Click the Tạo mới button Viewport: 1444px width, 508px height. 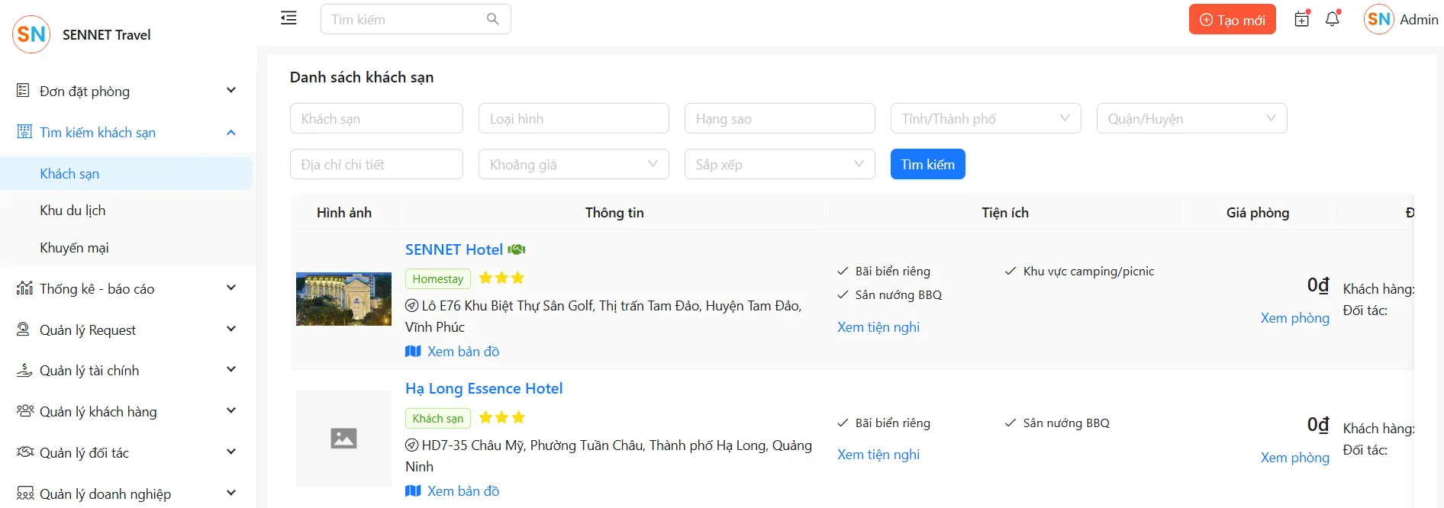click(x=1232, y=20)
